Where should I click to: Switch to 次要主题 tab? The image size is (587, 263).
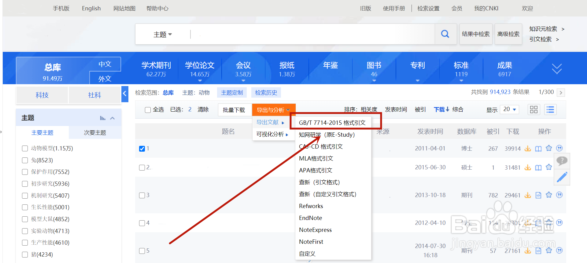point(95,133)
